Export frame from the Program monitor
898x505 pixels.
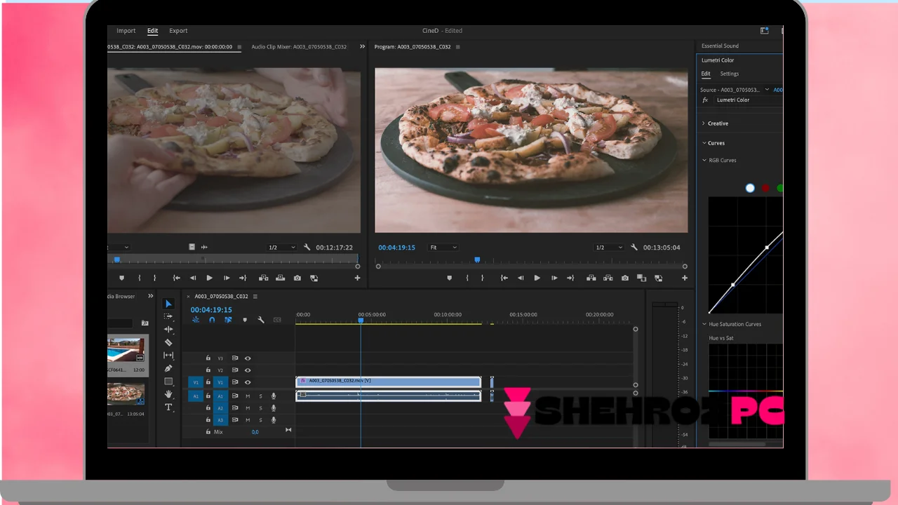click(x=625, y=278)
